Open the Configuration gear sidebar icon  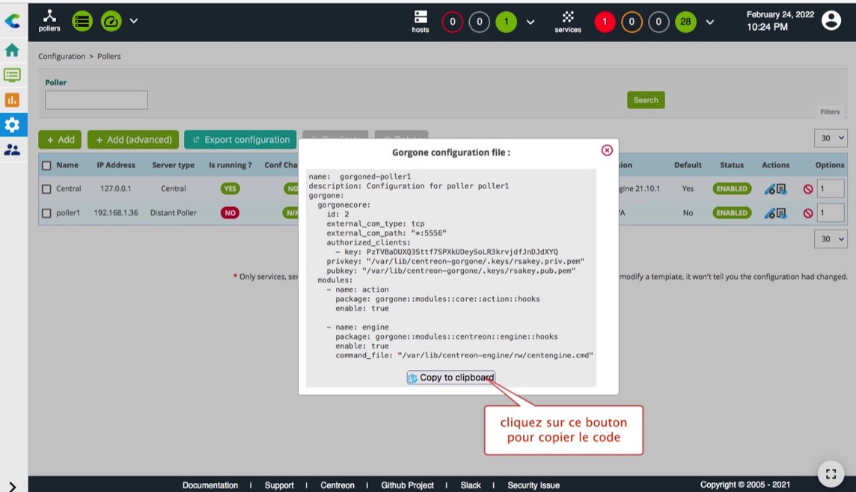click(x=12, y=124)
